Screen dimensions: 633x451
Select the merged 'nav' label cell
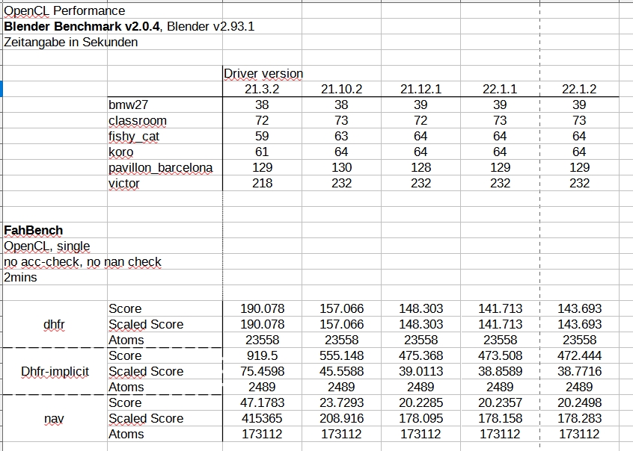pos(54,419)
